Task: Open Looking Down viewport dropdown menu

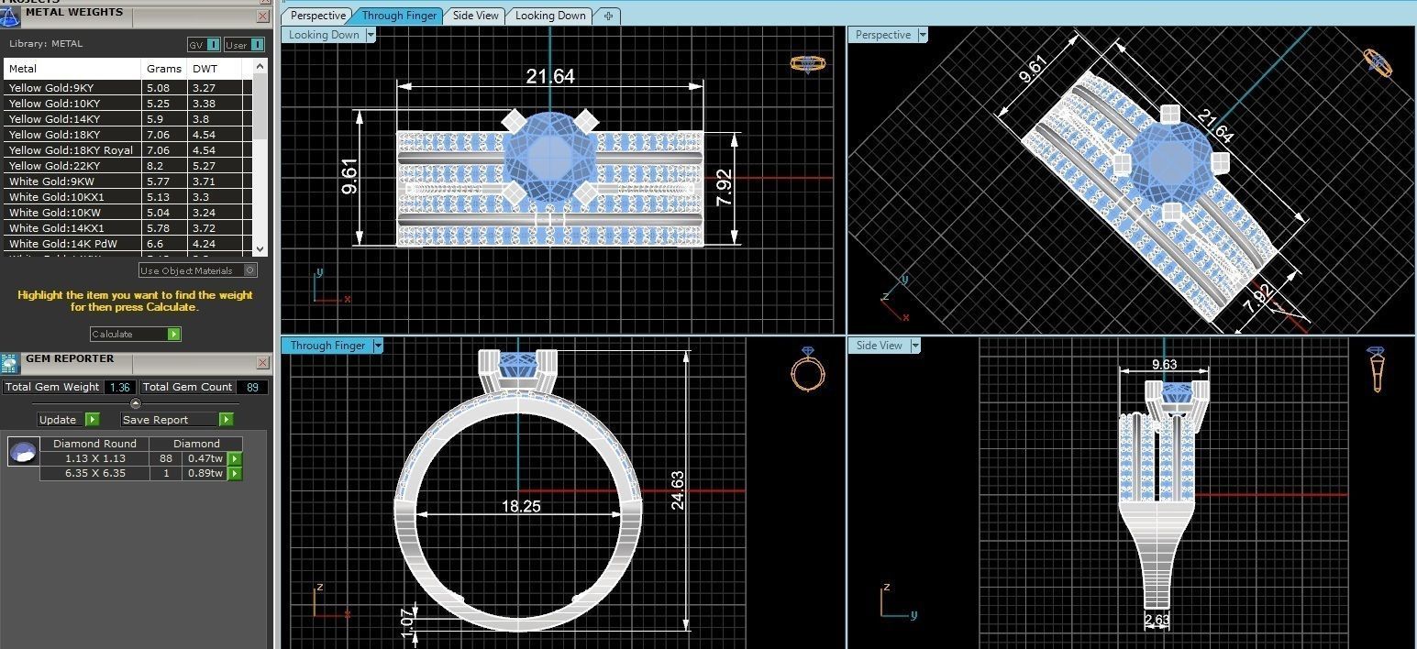Action: [x=371, y=35]
